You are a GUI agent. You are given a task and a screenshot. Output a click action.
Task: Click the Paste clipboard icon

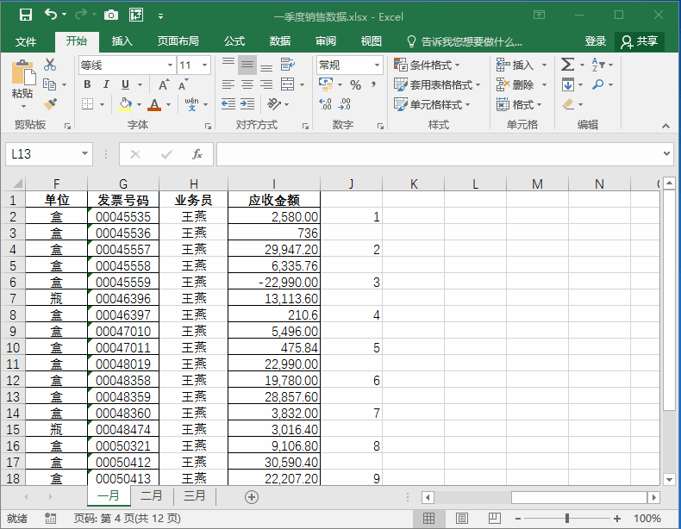(22, 73)
